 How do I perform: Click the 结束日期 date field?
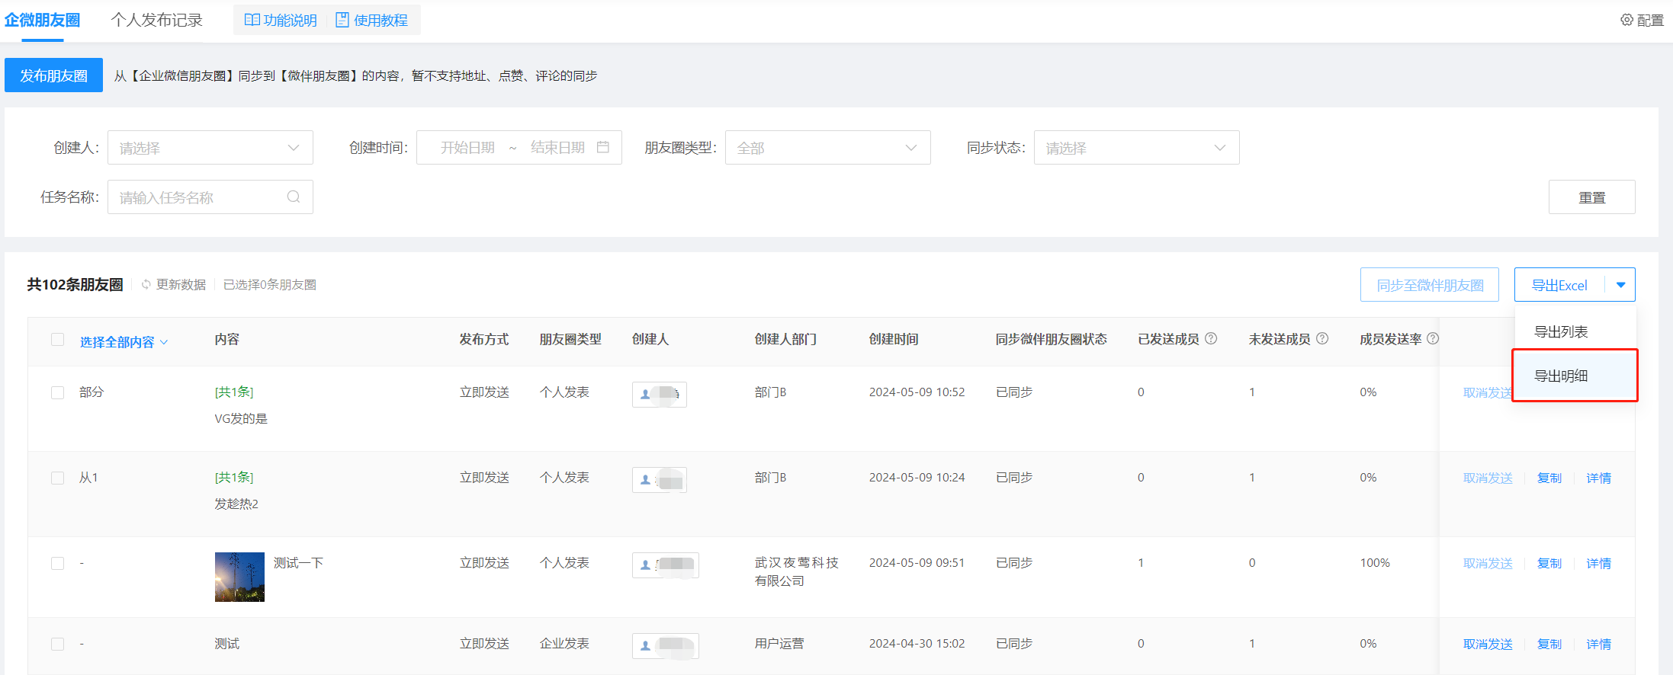557,147
